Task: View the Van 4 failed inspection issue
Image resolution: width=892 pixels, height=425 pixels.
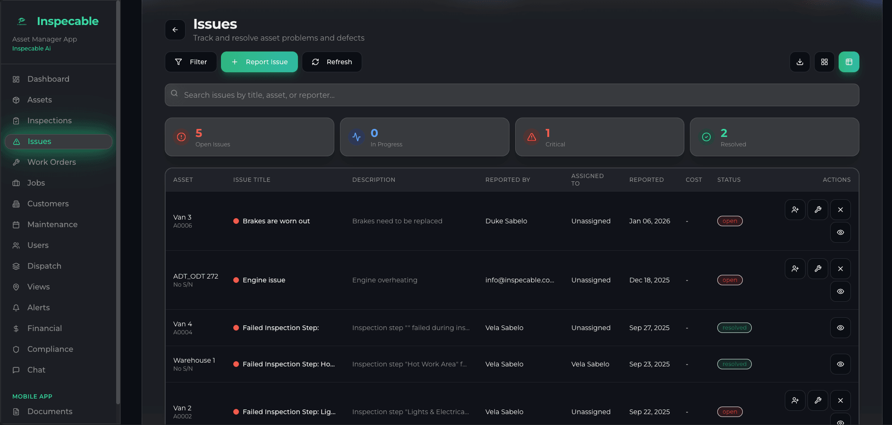Action: (x=841, y=328)
